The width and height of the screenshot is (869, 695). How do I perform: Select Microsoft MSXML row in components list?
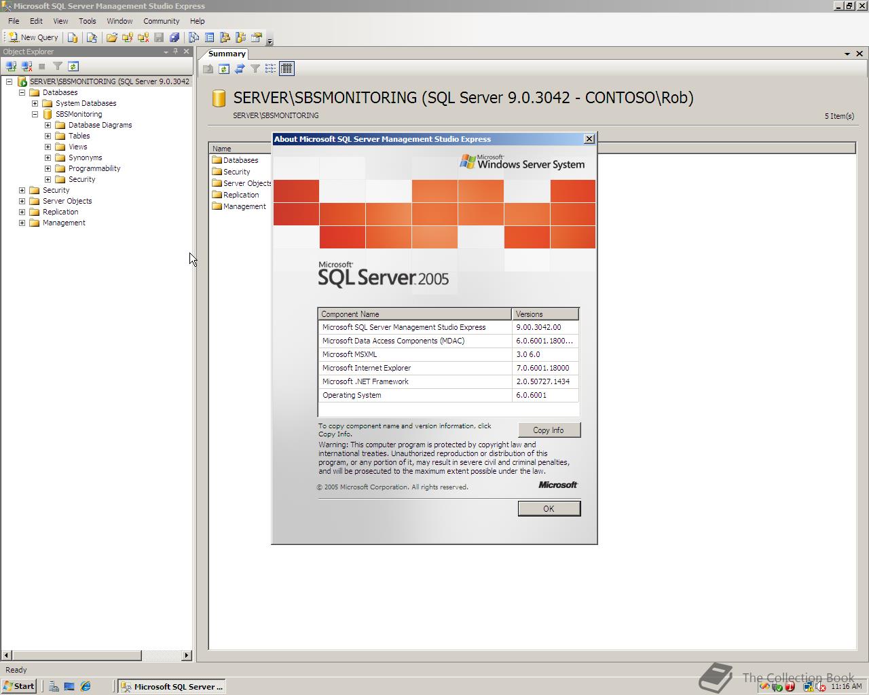(449, 354)
